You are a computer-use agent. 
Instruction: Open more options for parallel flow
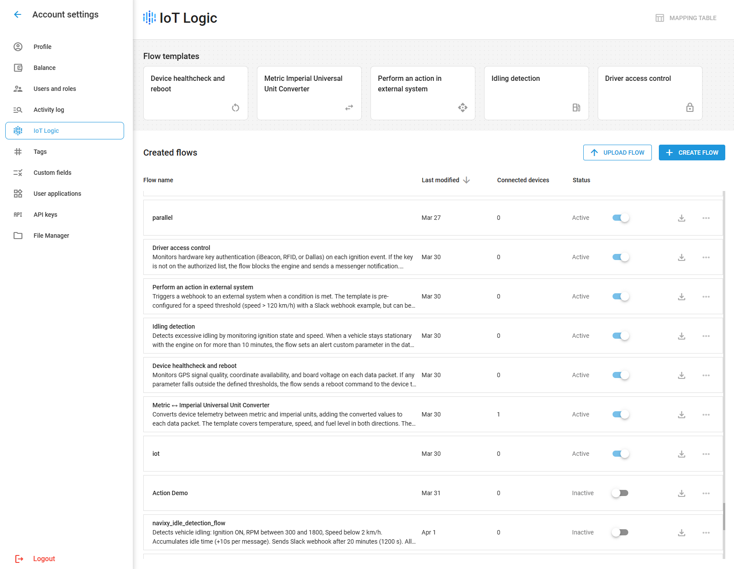point(706,218)
